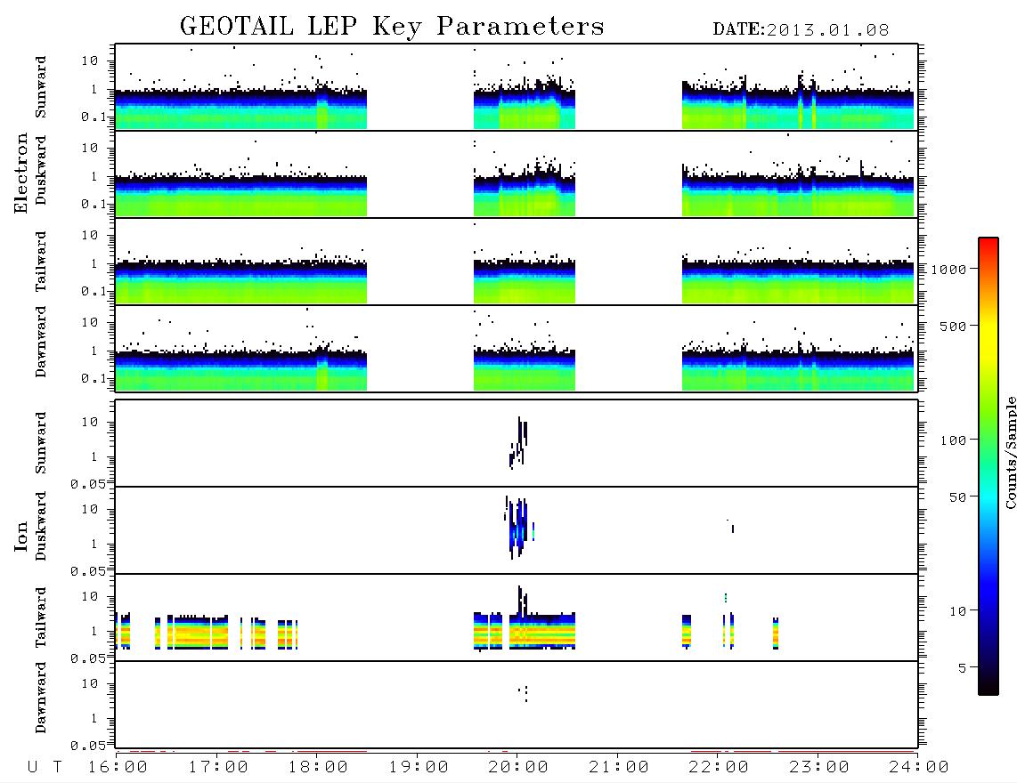Image resolution: width=1017 pixels, height=783 pixels.
Task: Click the 'Counts/Sample' colorbar label
Action: [x=1010, y=452]
